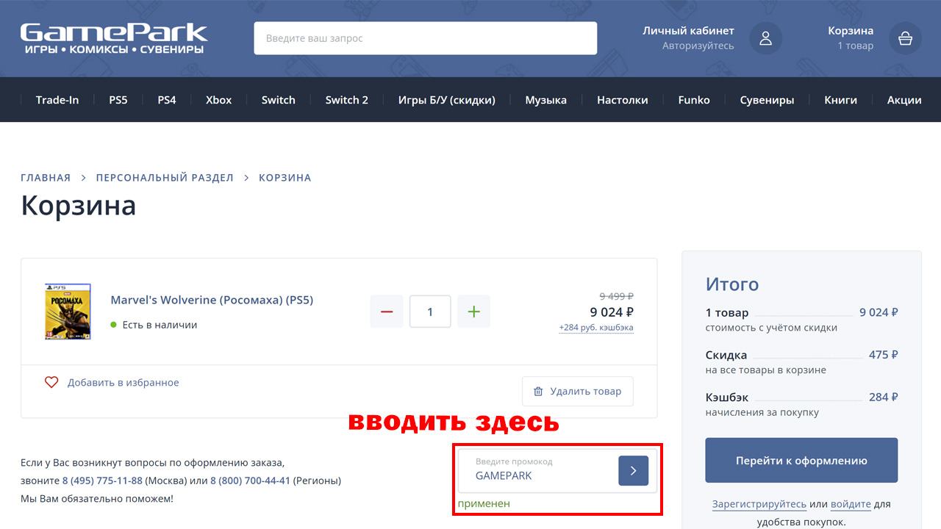Click the header text 1 товар
The width and height of the screenshot is (941, 529).
click(856, 46)
